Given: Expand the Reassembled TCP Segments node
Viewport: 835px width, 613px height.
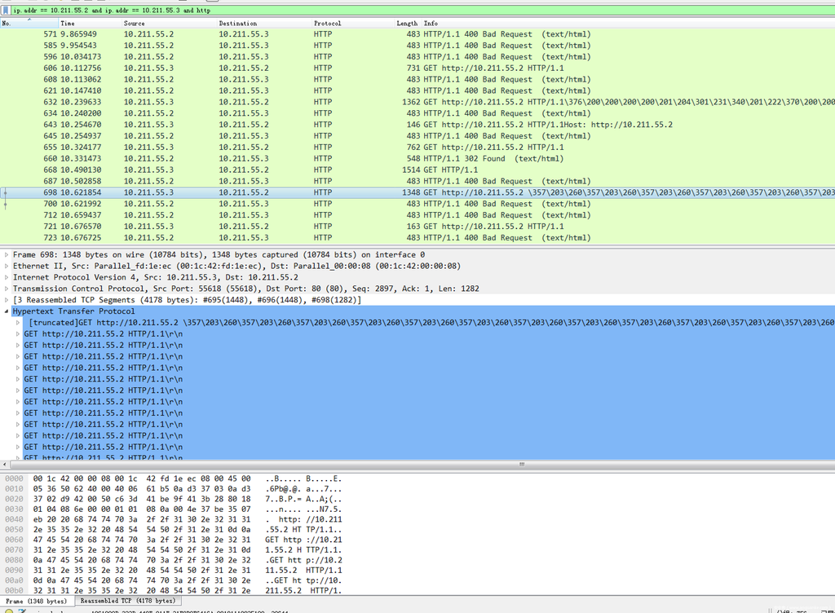Looking at the screenshot, I should pos(7,300).
